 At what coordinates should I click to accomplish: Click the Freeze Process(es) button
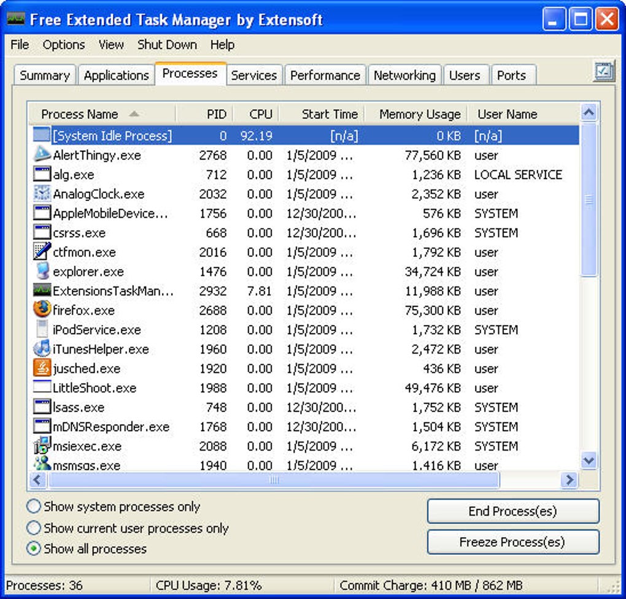tap(513, 541)
